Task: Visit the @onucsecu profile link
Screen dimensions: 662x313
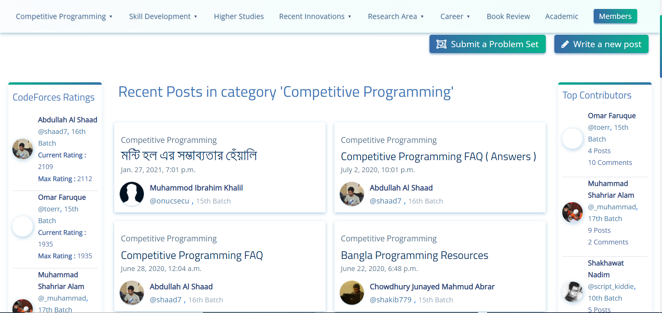Action: coord(169,201)
